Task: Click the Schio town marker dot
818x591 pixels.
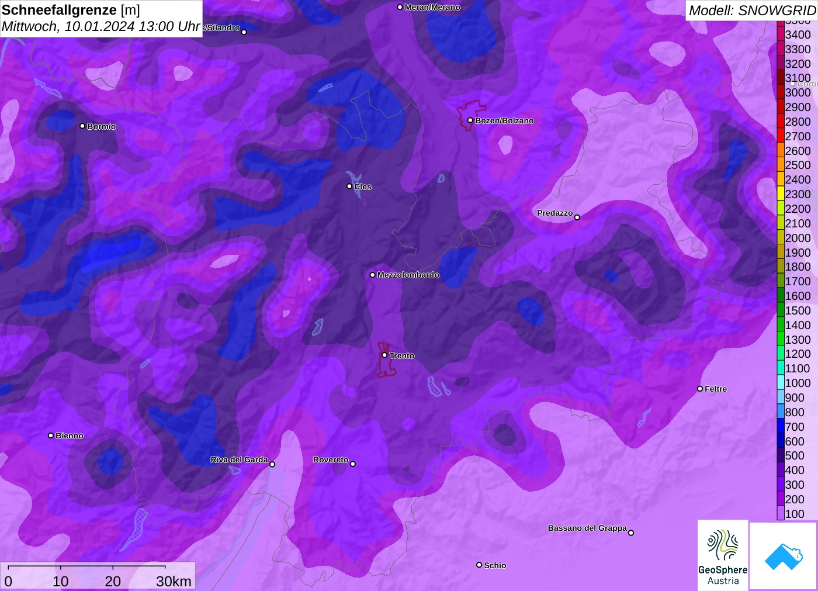Action: point(479,565)
